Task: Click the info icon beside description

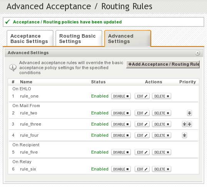Action: [x=13, y=68]
